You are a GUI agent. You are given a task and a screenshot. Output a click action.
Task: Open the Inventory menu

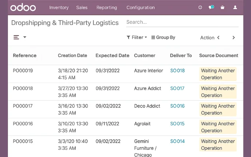tap(59, 8)
